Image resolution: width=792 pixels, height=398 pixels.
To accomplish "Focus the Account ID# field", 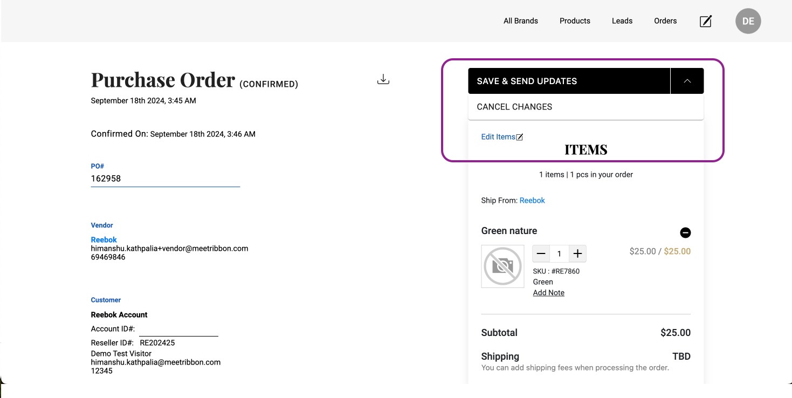I will [x=178, y=329].
